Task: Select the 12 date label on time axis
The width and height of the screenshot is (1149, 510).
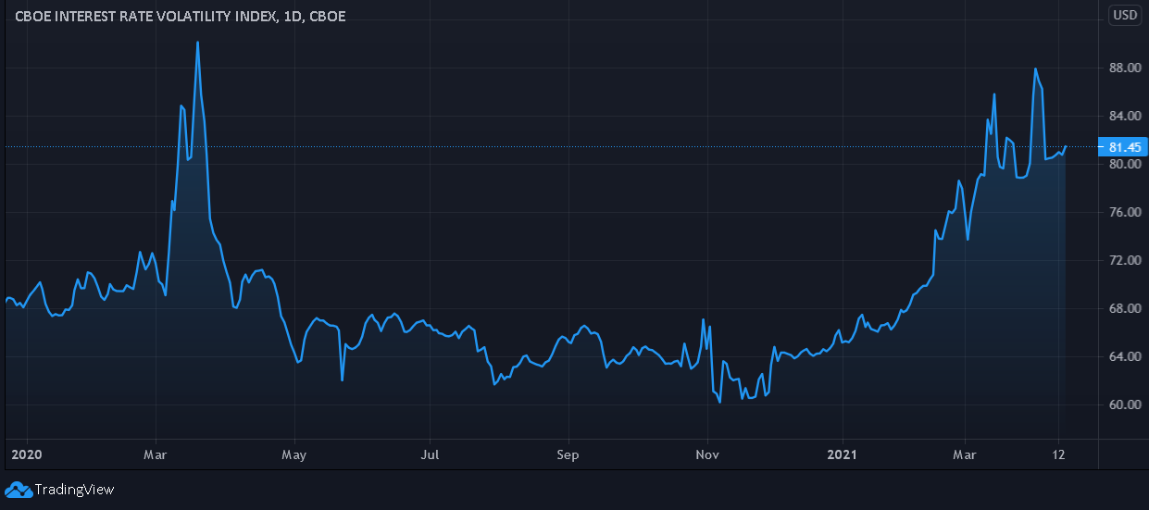Action: pos(1059,454)
